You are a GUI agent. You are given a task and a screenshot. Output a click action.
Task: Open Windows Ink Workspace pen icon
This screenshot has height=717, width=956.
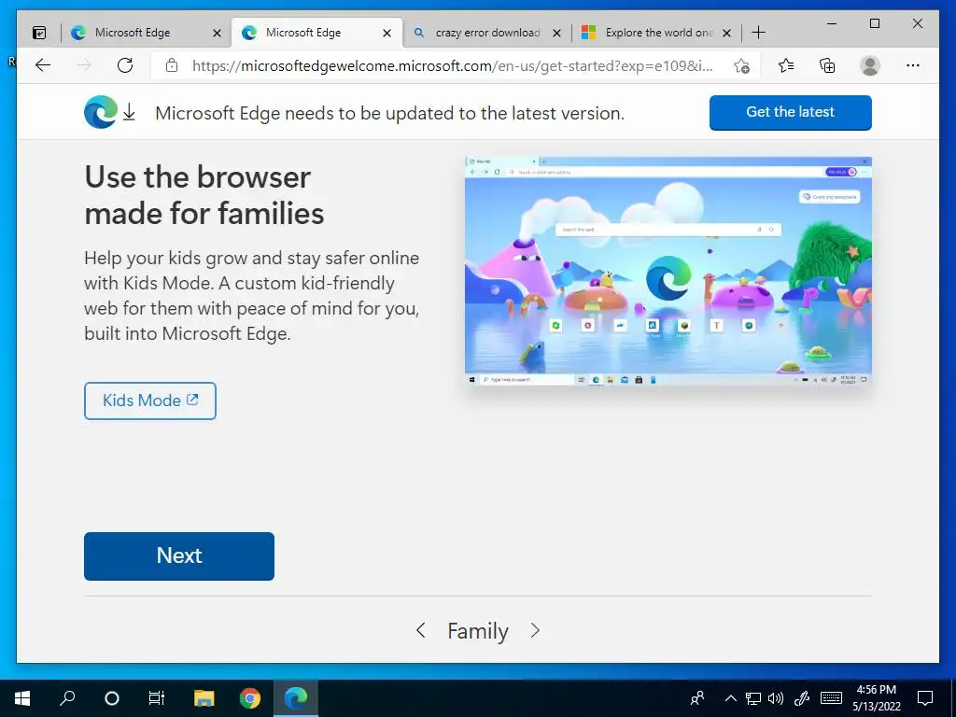pos(802,698)
